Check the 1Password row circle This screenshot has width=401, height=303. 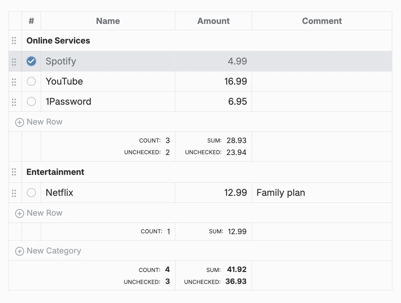(31, 101)
